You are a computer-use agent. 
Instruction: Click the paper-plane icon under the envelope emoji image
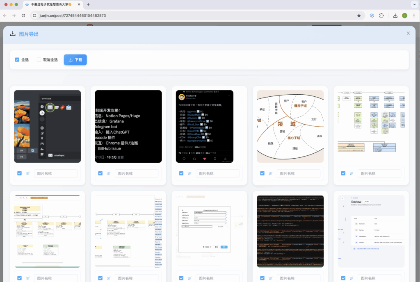[28, 173]
